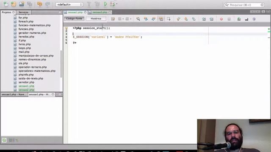Image resolution: width=271 pixels, height=152 pixels.
Task: Toggle Highlight Search in editor toolbar
Action: [161, 19]
